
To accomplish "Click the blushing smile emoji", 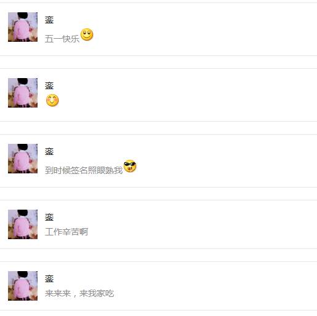I will click(52, 100).
